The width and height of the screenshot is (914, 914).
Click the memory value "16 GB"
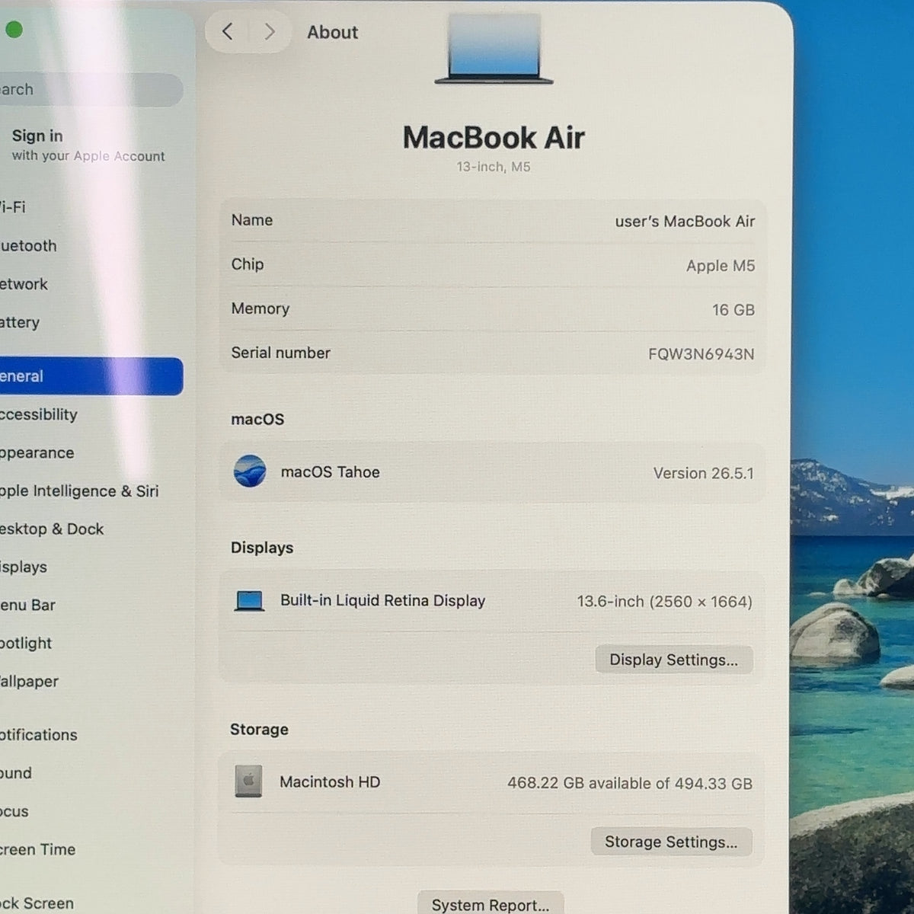(x=733, y=310)
